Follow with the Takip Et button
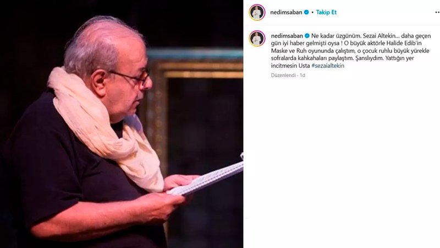This screenshot has height=248, width=440. [326, 12]
